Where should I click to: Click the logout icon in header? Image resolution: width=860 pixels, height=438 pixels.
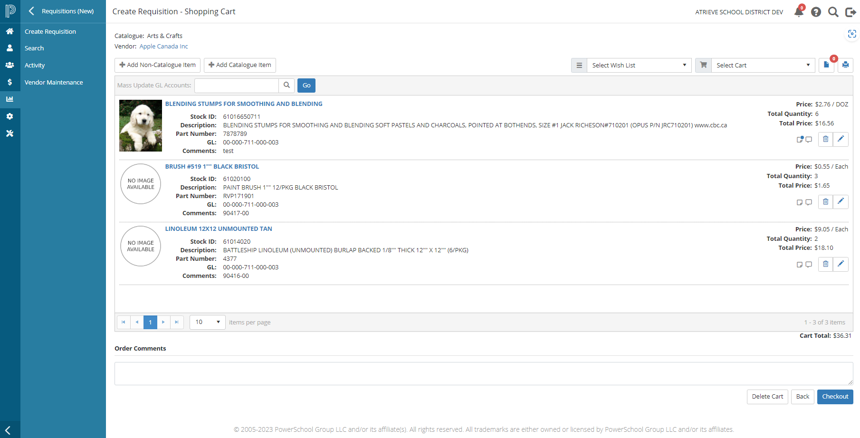(850, 12)
